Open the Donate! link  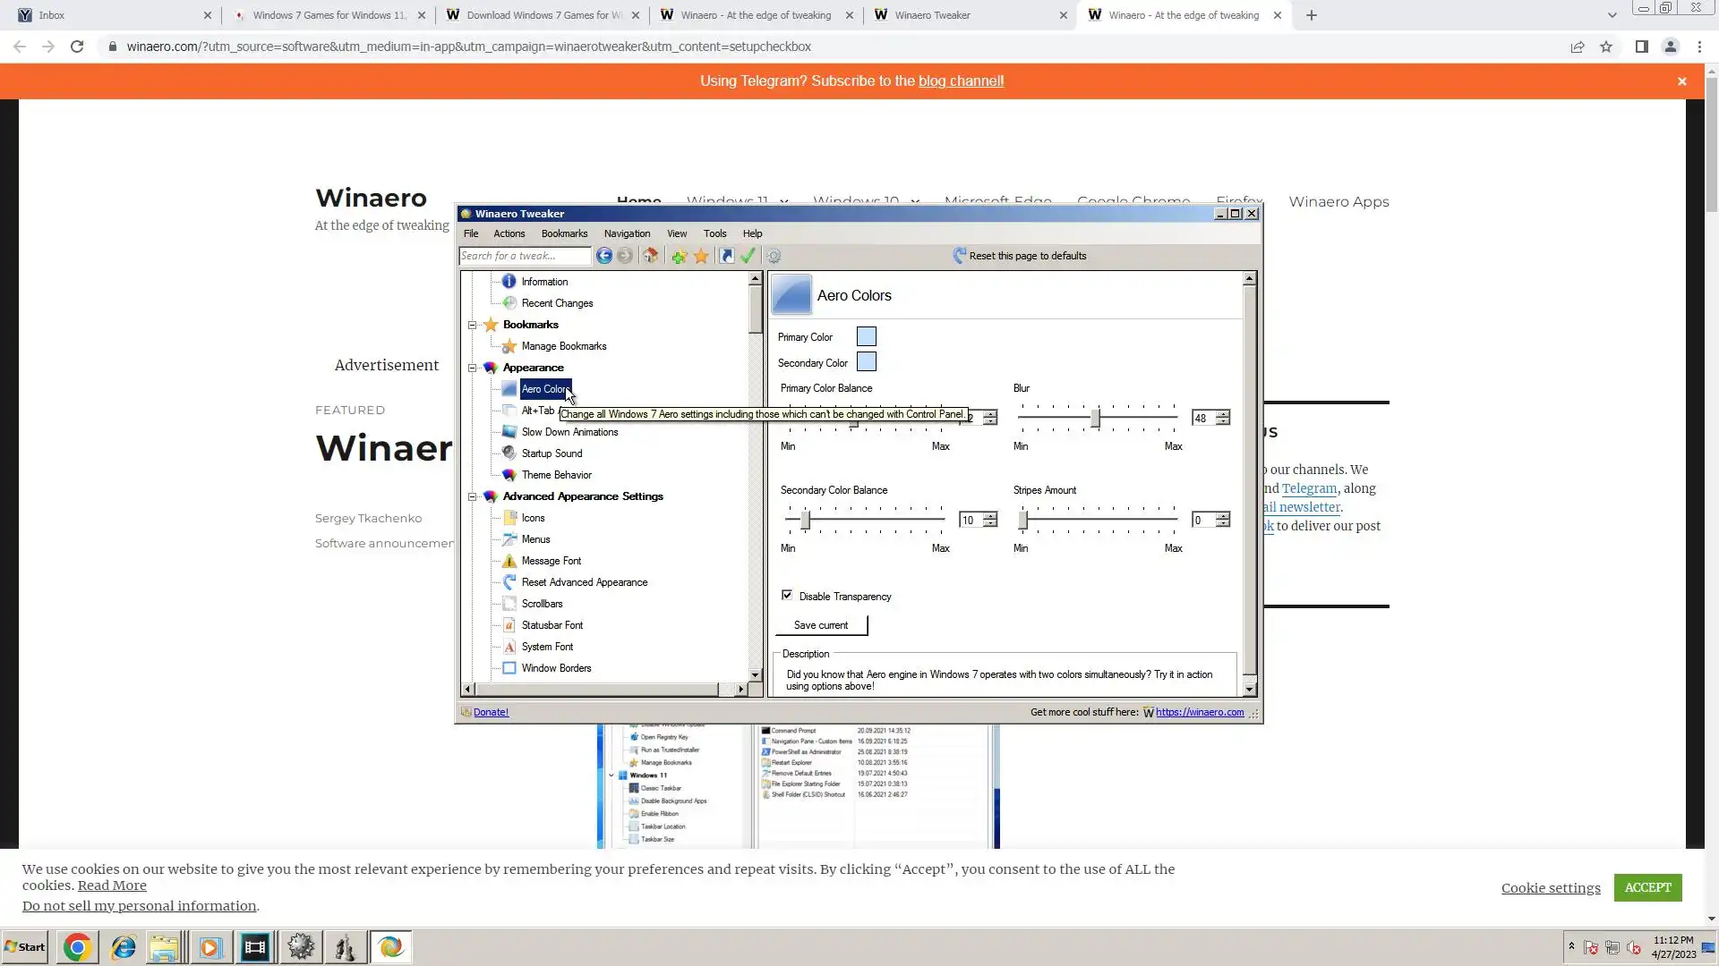coord(491,712)
